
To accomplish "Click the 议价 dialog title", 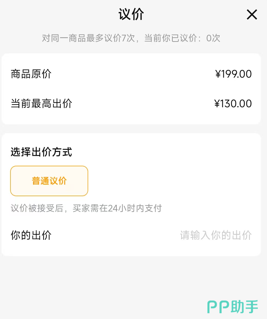I will 131,14.
